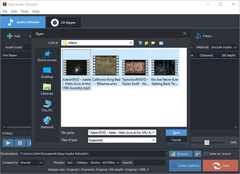Viewport: 240px width, 174px height.
Task: Create a new folder in the dialog
Action: (153, 43)
